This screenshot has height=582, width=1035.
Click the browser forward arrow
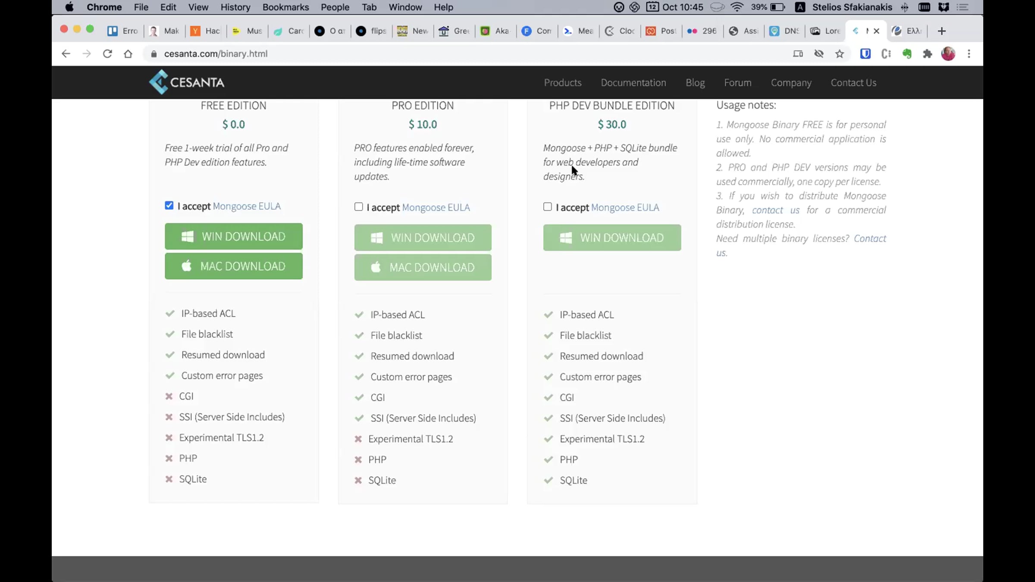pyautogui.click(x=87, y=54)
